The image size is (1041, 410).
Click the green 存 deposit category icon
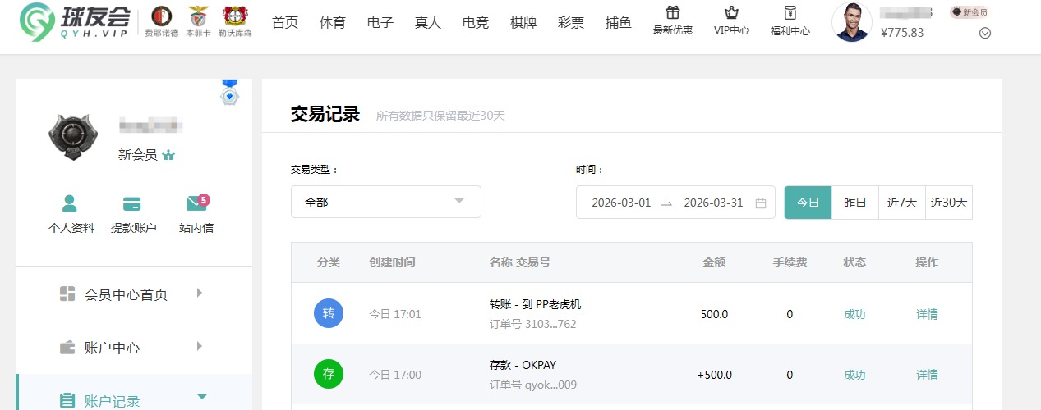(329, 374)
